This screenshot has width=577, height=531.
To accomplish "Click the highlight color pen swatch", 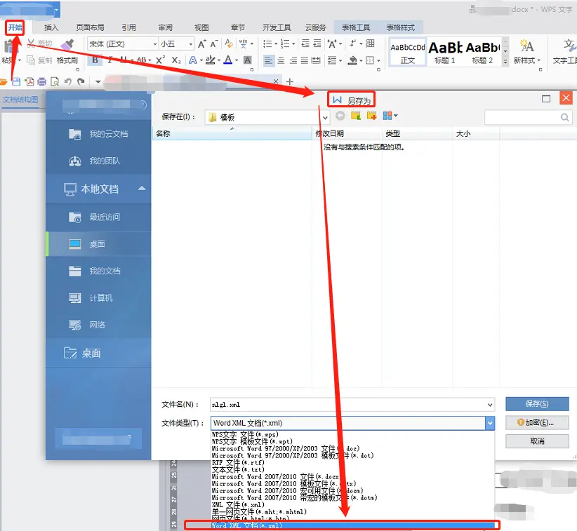I will point(210,60).
